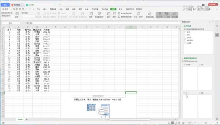Image resolution: width=220 pixels, height=125 pixels.
Task: Switch to the 插入 ribbon tab
Action: tap(45, 9)
